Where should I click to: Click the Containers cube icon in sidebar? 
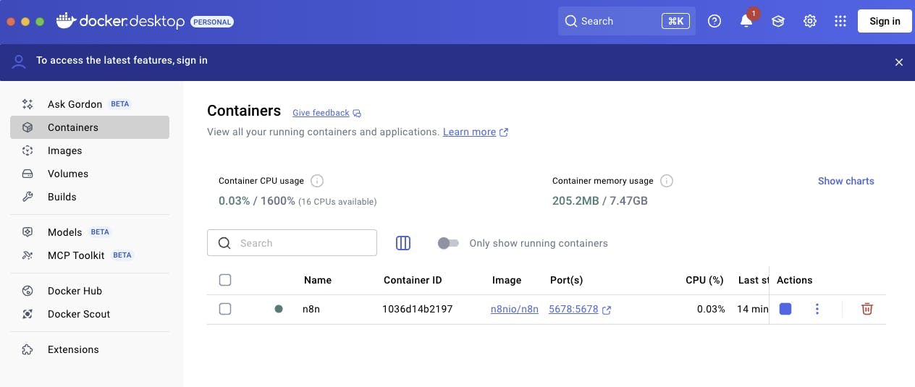[x=28, y=127]
